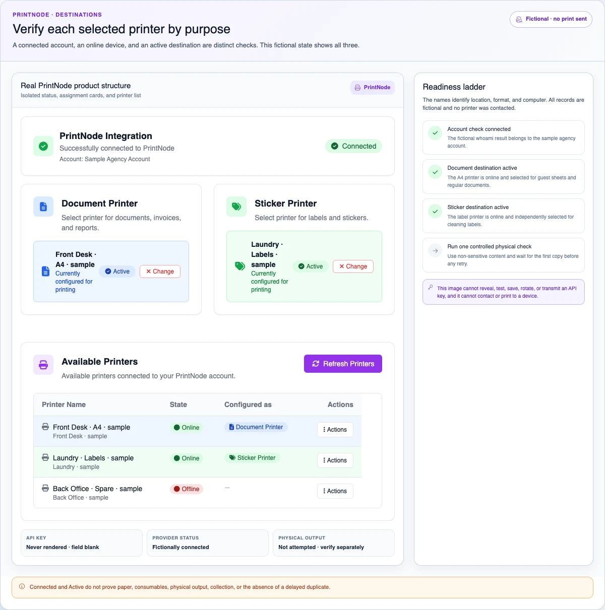Image resolution: width=605 pixels, height=610 pixels.
Task: Open Actions menu for Back Office Spare printer
Action: coord(335,491)
